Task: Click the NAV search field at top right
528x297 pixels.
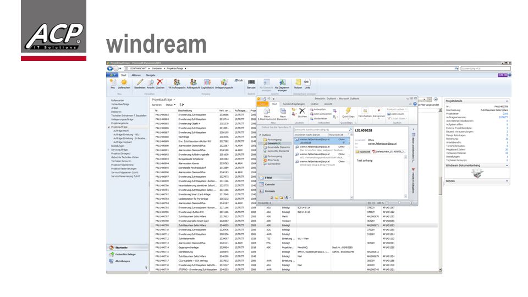Action: coord(486,68)
